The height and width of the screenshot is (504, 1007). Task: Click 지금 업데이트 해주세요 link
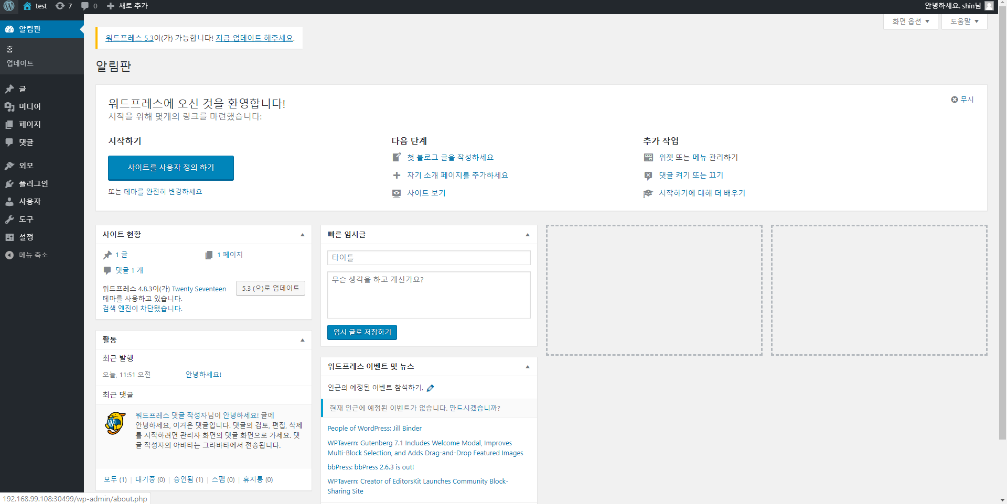254,38
